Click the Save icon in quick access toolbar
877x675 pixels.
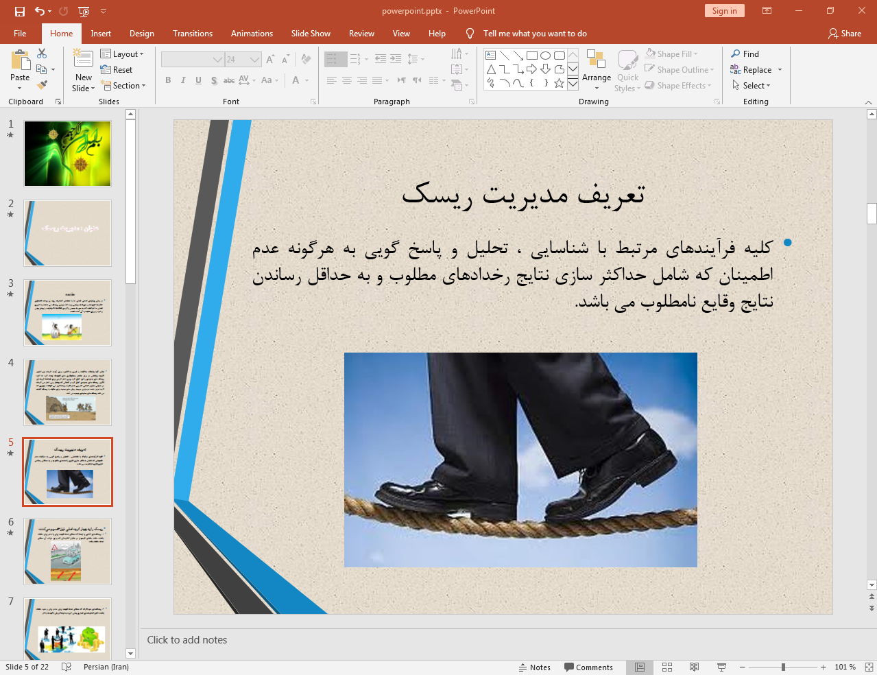pos(20,11)
